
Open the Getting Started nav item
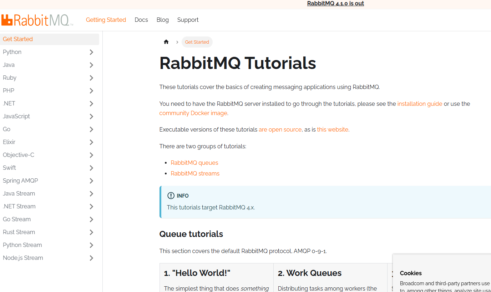106,20
